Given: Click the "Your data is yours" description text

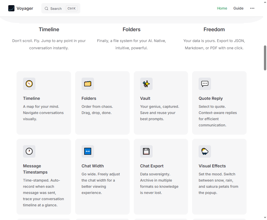Looking at the screenshot, I should (214, 44).
